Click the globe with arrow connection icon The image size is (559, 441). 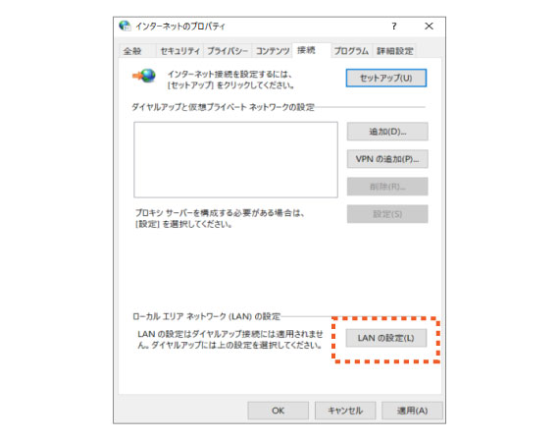[x=144, y=76]
